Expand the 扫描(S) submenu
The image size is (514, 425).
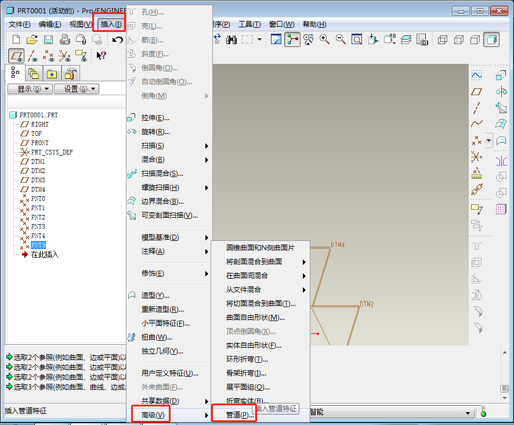pos(170,146)
